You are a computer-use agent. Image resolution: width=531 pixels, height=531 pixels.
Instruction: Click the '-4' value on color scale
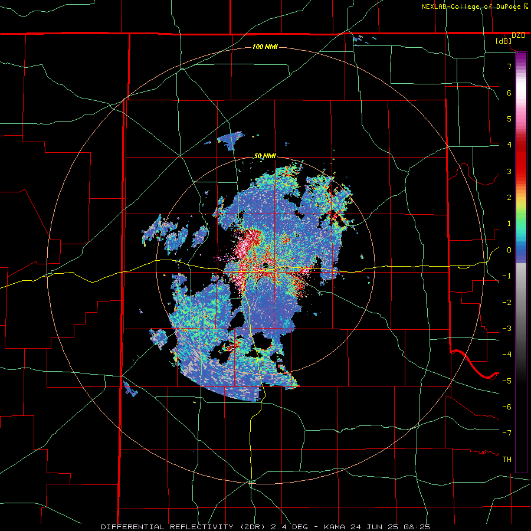pos(507,355)
